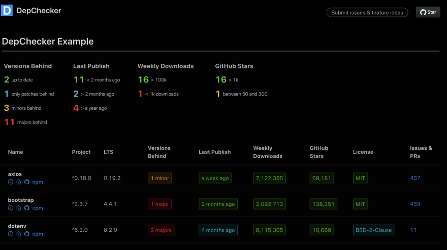The image size is (447, 250).
Task: Open the npm link for bootstrap
Action: (38, 208)
